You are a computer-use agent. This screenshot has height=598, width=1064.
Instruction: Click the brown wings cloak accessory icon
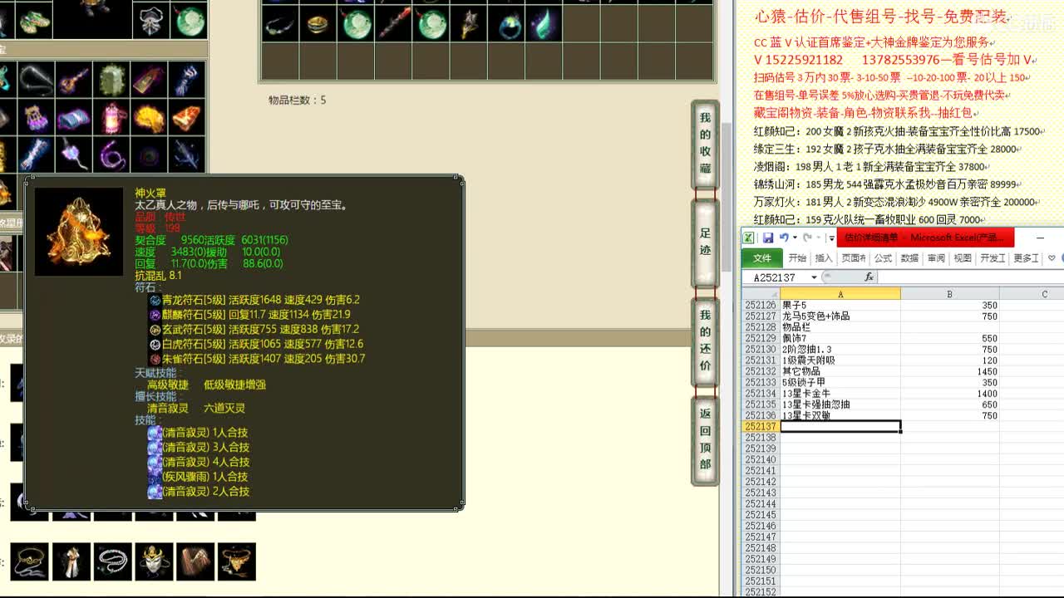[195, 561]
